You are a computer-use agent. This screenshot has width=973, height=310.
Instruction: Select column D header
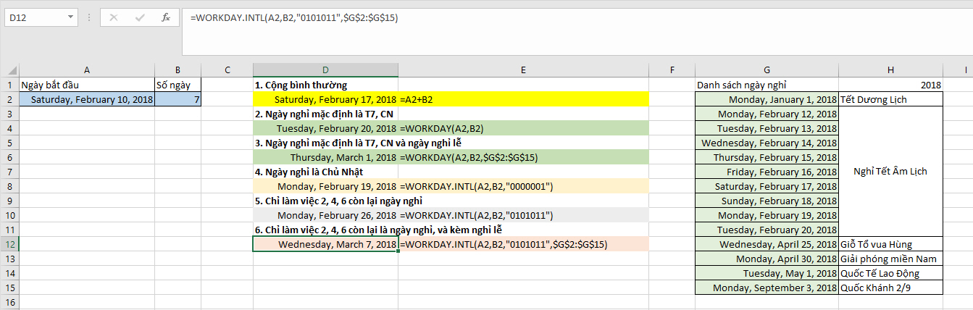[325, 70]
